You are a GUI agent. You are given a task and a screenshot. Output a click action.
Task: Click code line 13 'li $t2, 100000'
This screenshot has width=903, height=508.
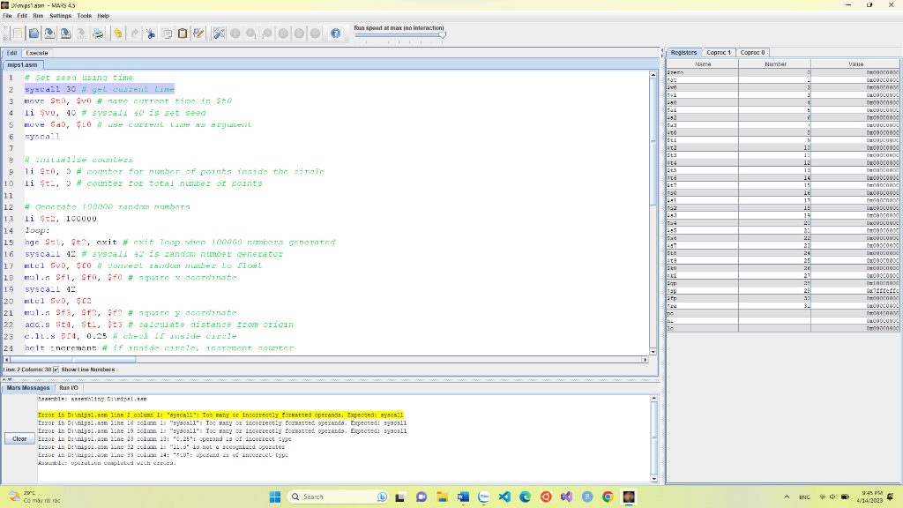coord(61,219)
